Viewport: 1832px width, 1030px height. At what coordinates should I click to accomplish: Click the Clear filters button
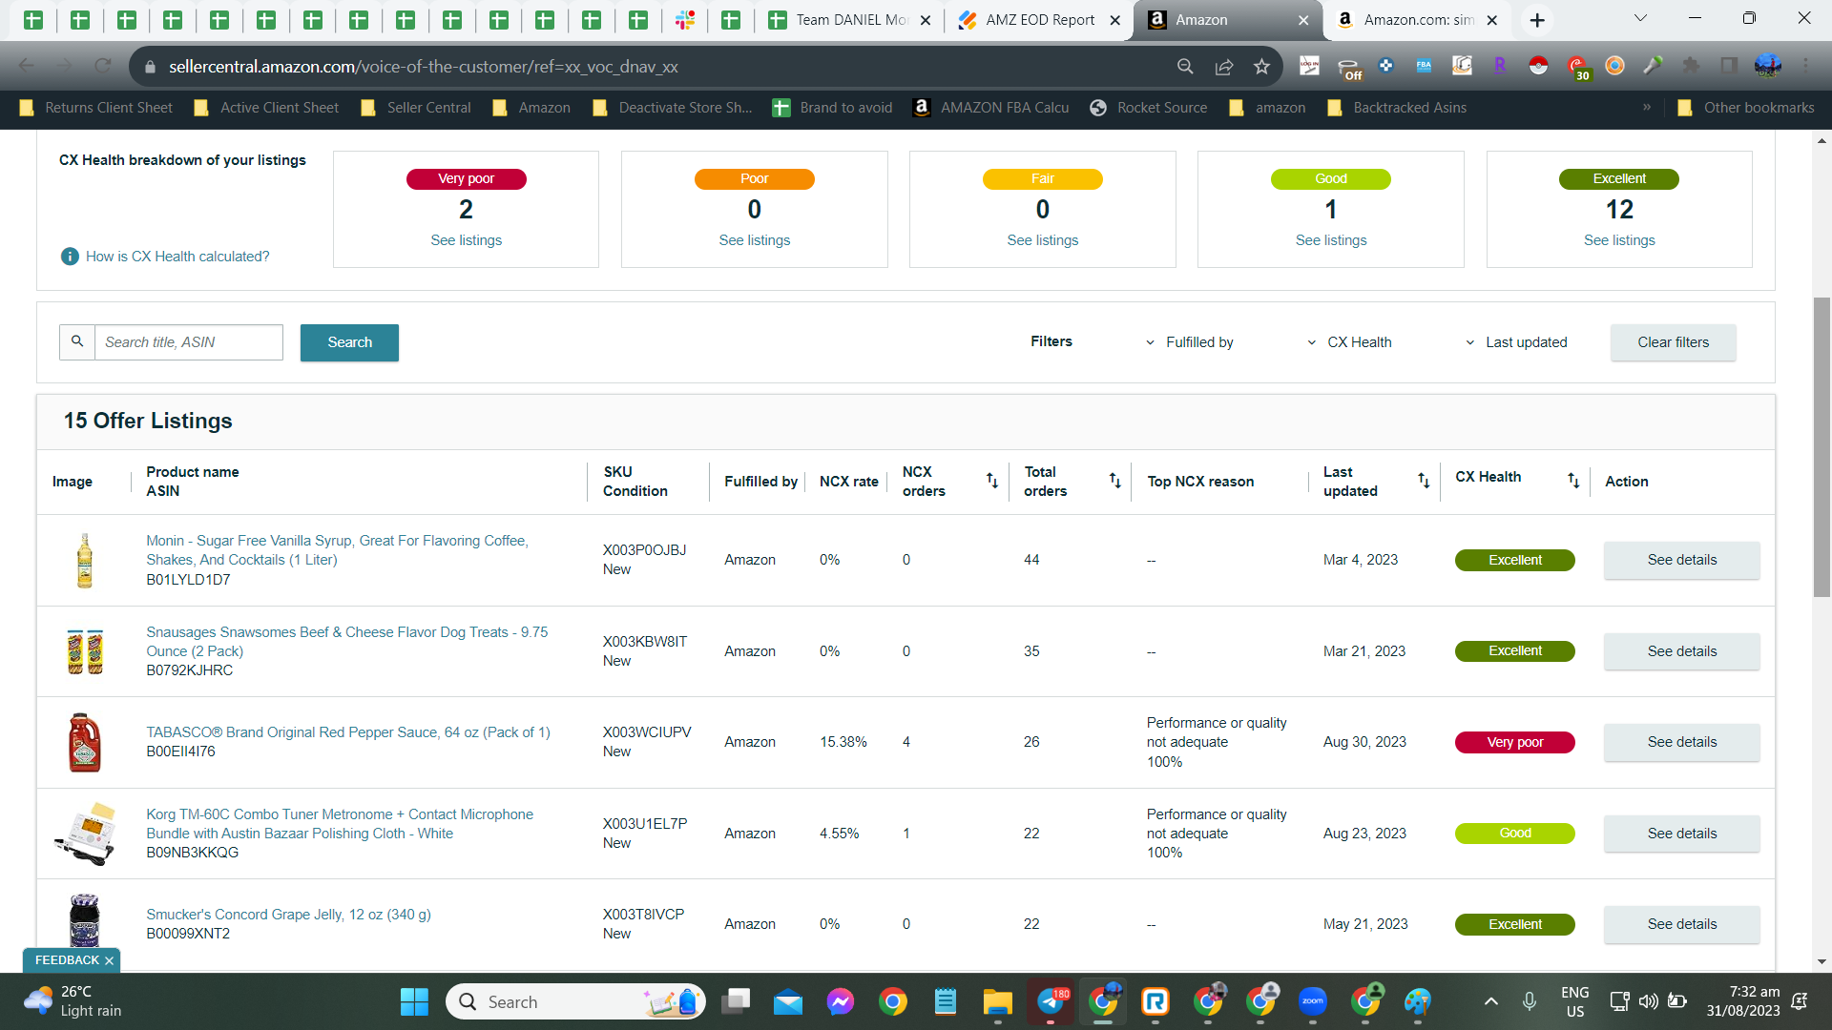click(1674, 342)
